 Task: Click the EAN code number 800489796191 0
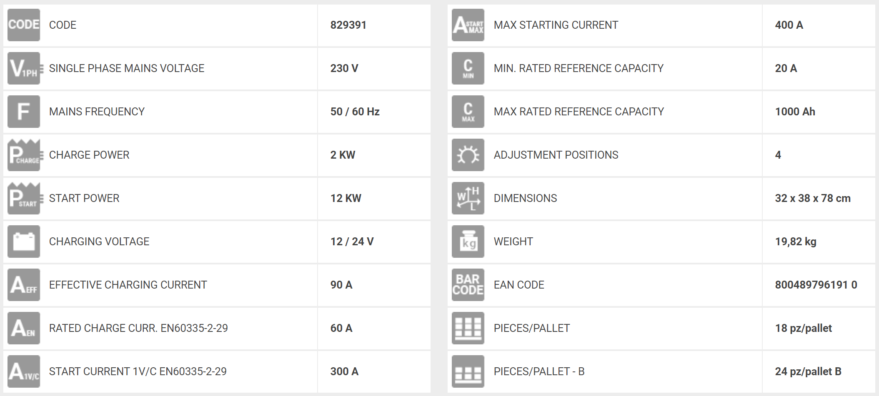tap(816, 285)
